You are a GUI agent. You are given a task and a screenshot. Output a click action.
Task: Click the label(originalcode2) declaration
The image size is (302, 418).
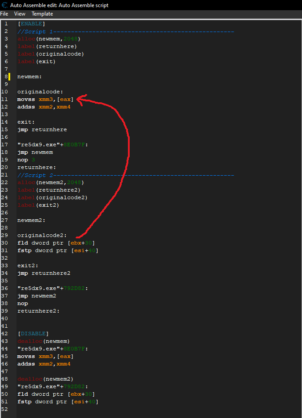[x=52, y=197]
